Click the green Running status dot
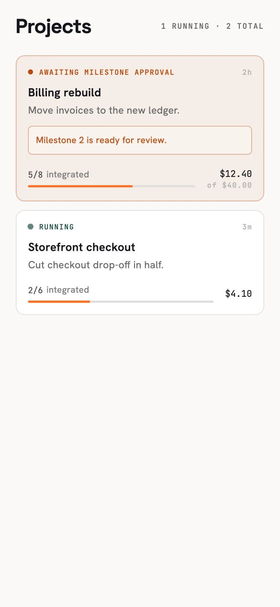 pos(31,226)
